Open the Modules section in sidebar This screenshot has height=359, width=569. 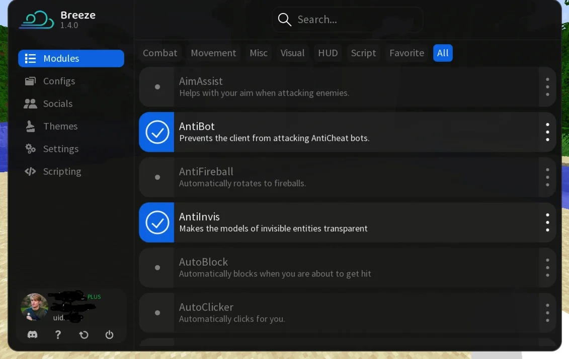(x=71, y=58)
